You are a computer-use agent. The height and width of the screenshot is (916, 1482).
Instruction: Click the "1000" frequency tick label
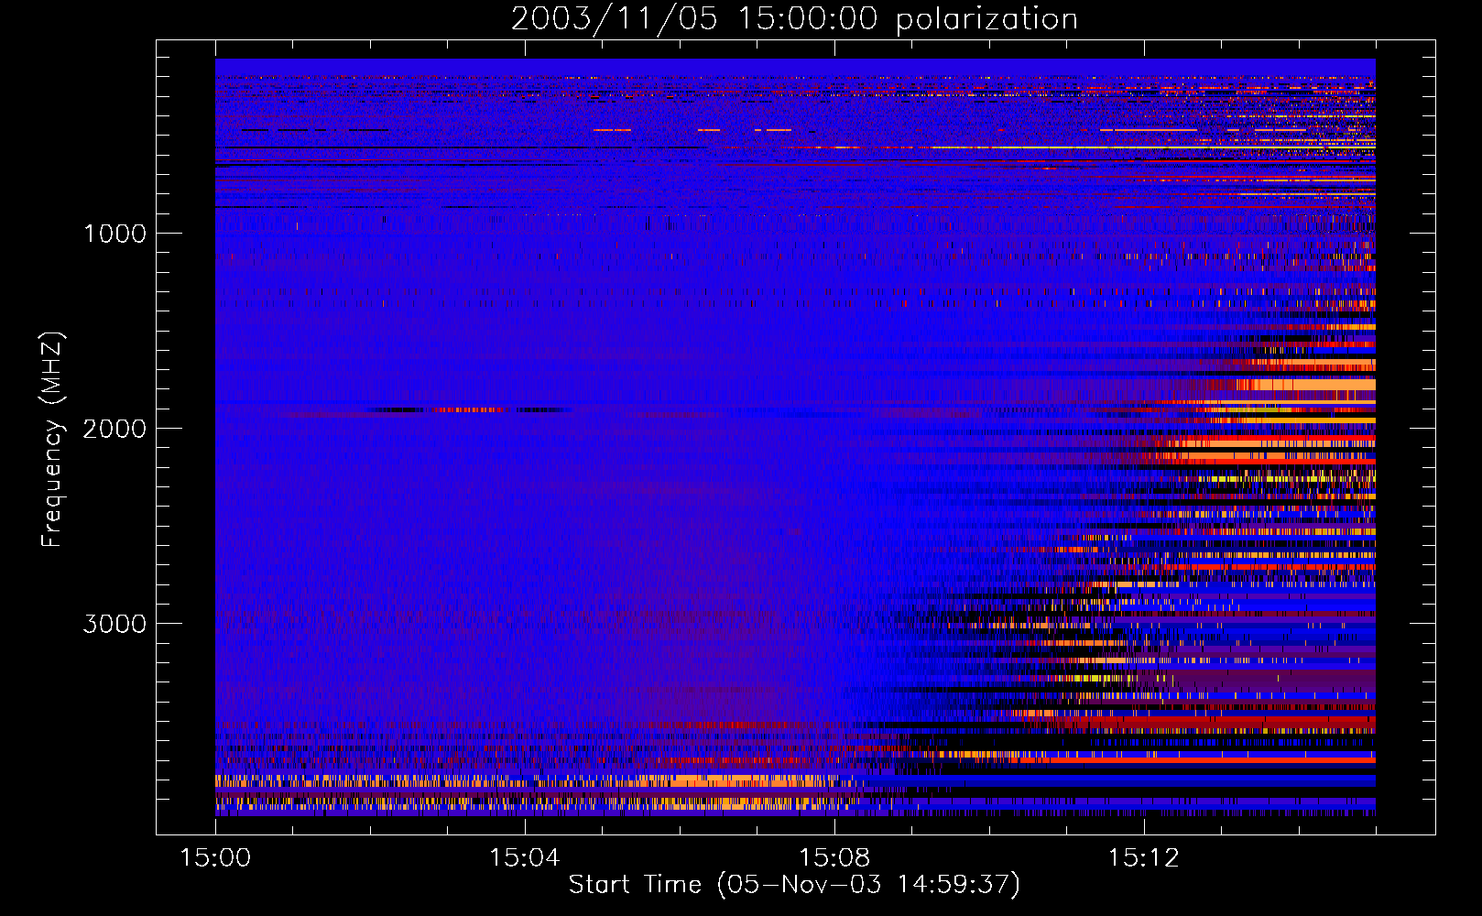115,234
